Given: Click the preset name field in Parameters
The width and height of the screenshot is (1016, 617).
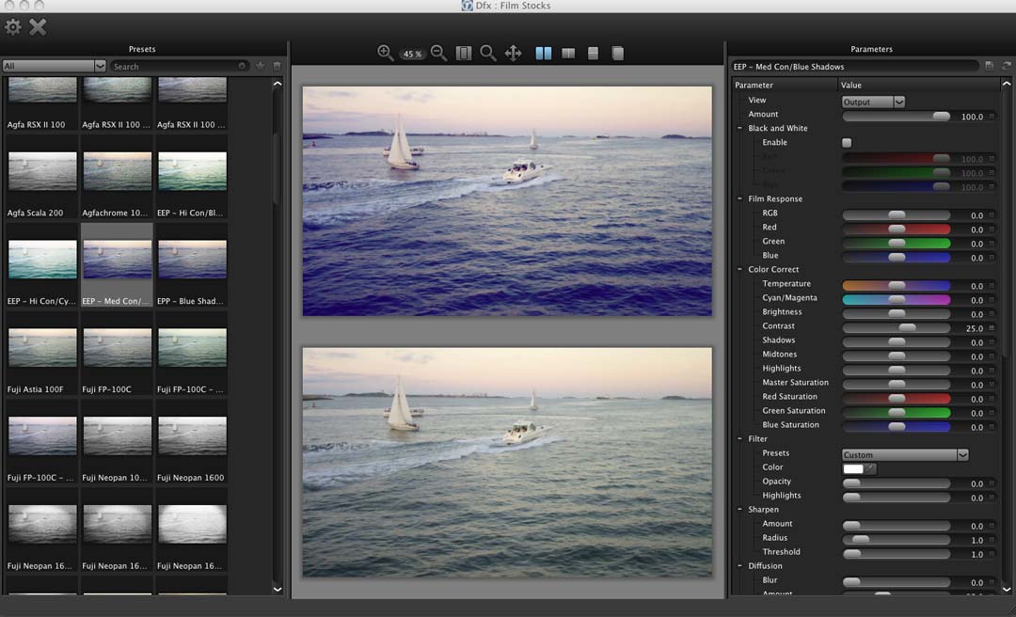Looking at the screenshot, I should (x=854, y=66).
